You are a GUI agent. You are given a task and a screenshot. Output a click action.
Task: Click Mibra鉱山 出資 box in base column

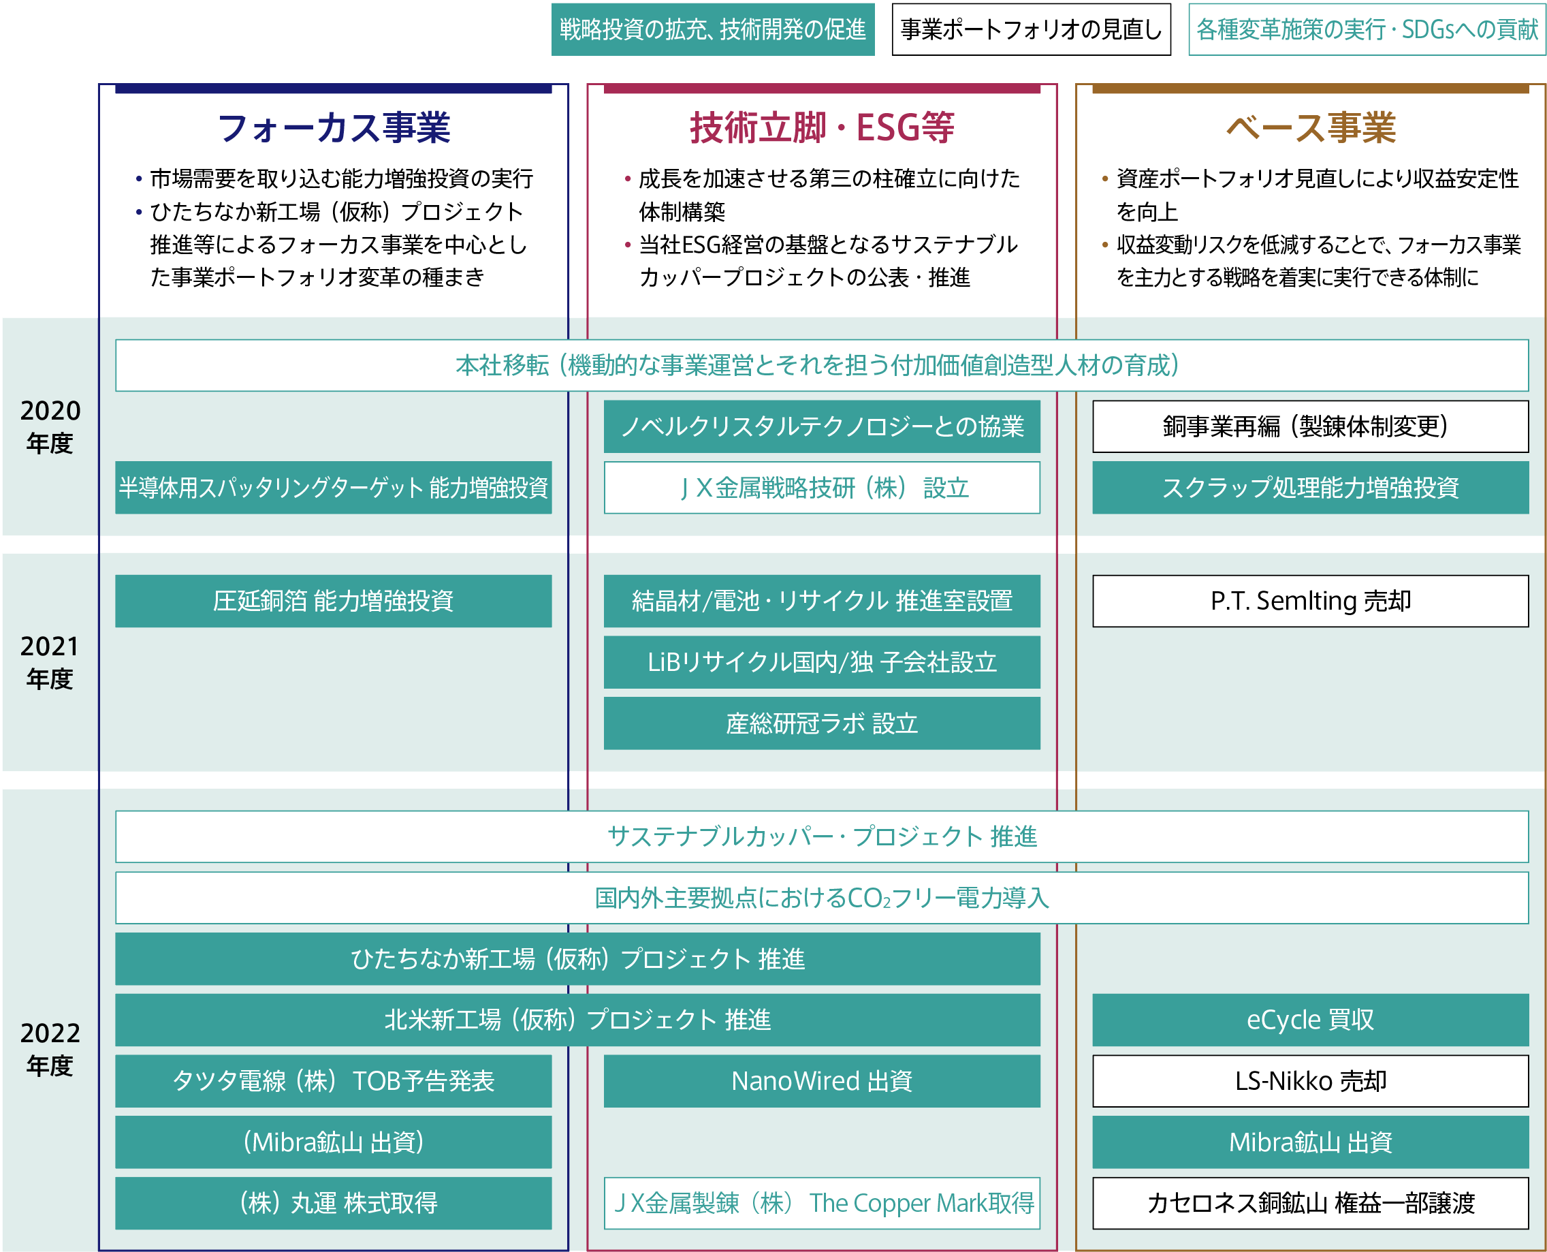1311,1142
